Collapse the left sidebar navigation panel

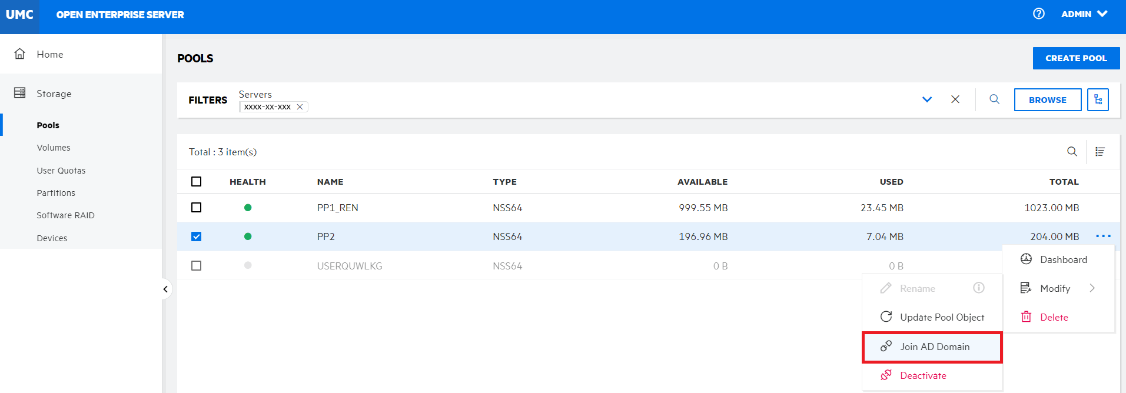coord(165,289)
